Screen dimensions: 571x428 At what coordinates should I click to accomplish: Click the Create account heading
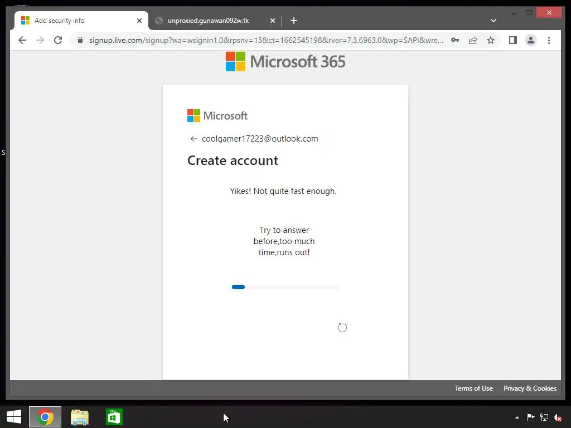(233, 160)
